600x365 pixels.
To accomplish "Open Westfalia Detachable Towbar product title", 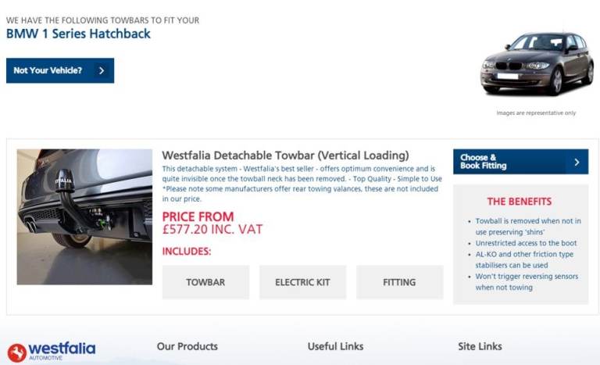I will (x=285, y=156).
